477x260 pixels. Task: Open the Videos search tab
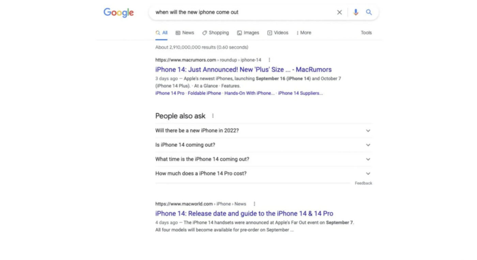click(x=278, y=32)
